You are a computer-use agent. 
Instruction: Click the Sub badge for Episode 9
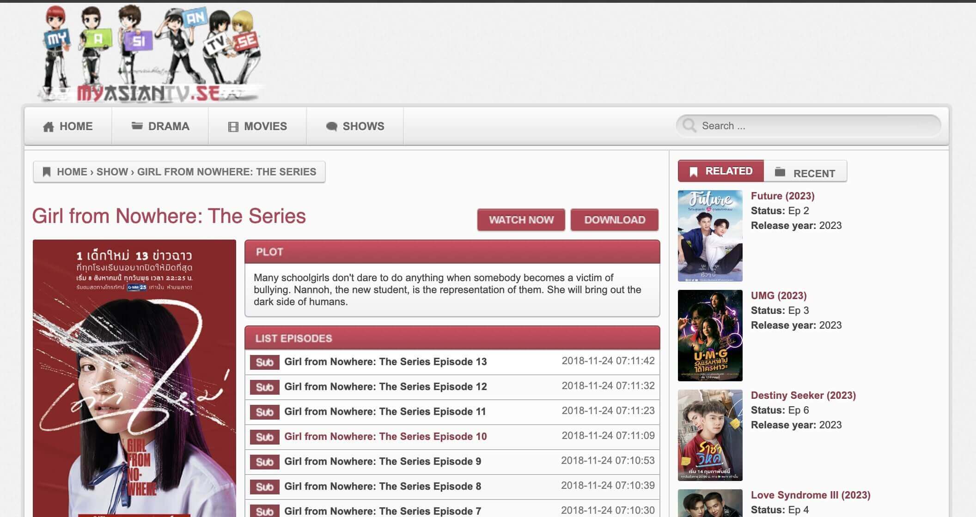tap(264, 462)
